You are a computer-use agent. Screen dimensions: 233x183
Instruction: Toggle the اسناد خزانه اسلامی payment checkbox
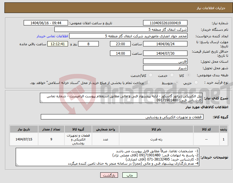click(148, 82)
